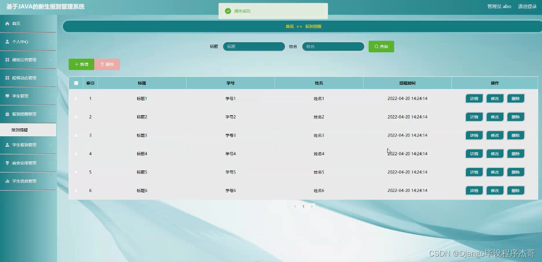Check the checkbox for row 标题6

pos(76,191)
